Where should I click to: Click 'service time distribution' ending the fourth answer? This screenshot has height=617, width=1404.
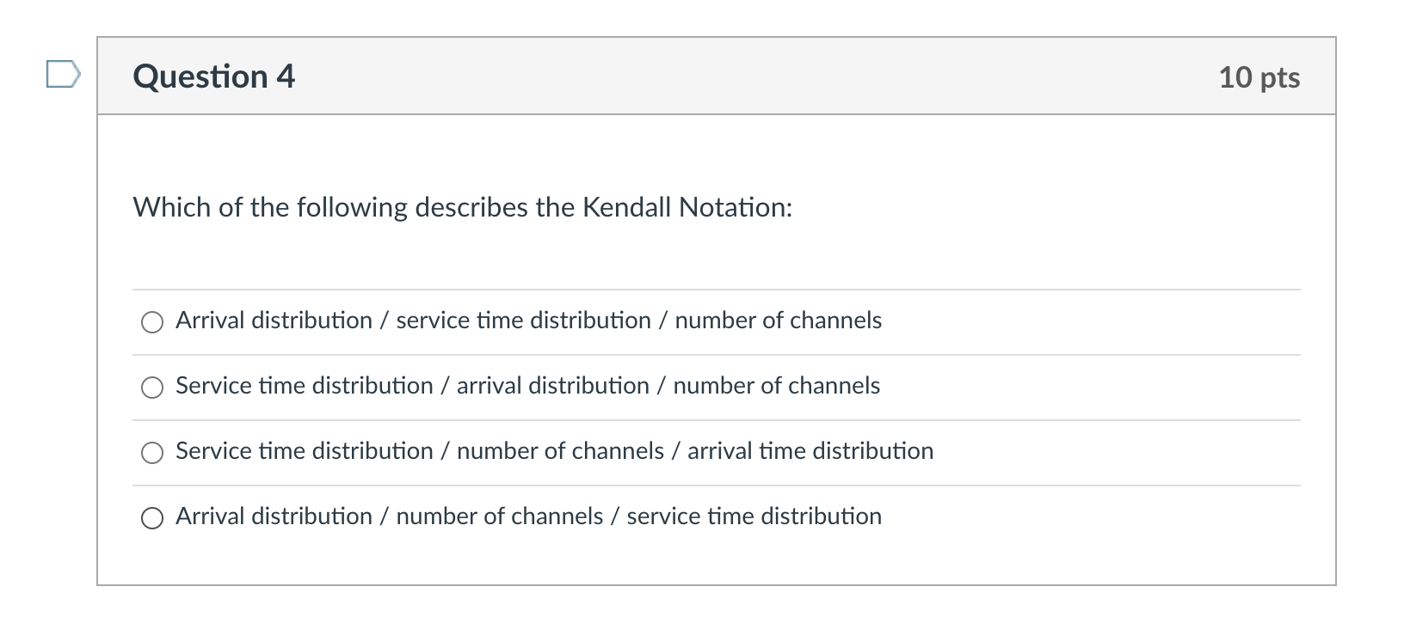pyautogui.click(x=754, y=516)
